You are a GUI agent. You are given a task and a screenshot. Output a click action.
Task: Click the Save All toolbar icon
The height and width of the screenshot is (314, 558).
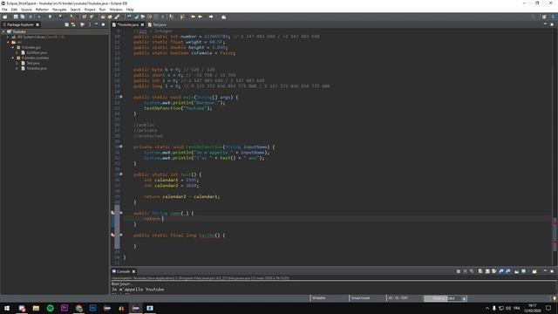pyautogui.click(x=23, y=17)
